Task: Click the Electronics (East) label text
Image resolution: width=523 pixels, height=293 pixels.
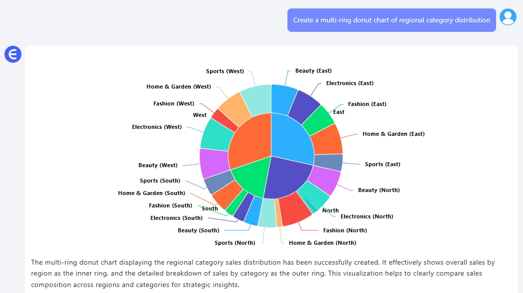Action: tap(350, 83)
